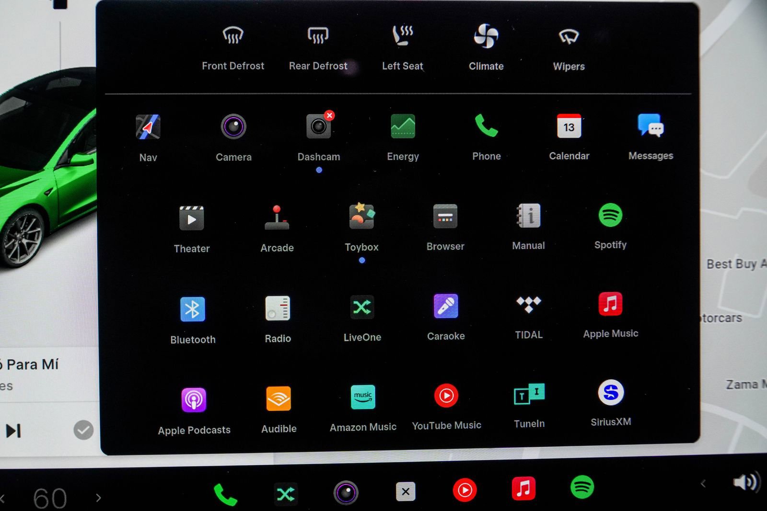Raise temperature with the right arrow by 60
The image size is (767, 511).
coord(98,498)
